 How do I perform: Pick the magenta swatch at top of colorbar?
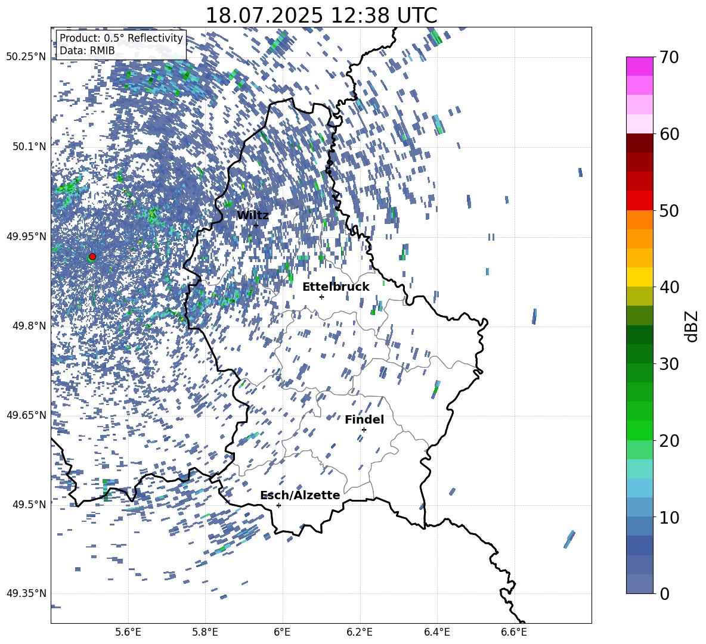pyautogui.click(x=639, y=67)
